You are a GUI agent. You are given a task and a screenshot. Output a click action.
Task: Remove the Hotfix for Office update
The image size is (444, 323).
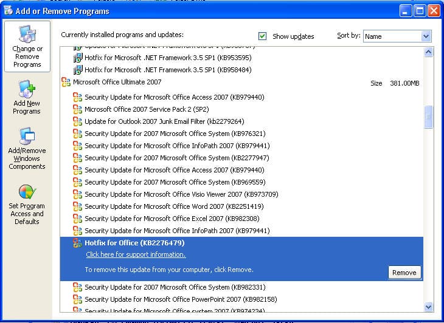click(x=404, y=273)
